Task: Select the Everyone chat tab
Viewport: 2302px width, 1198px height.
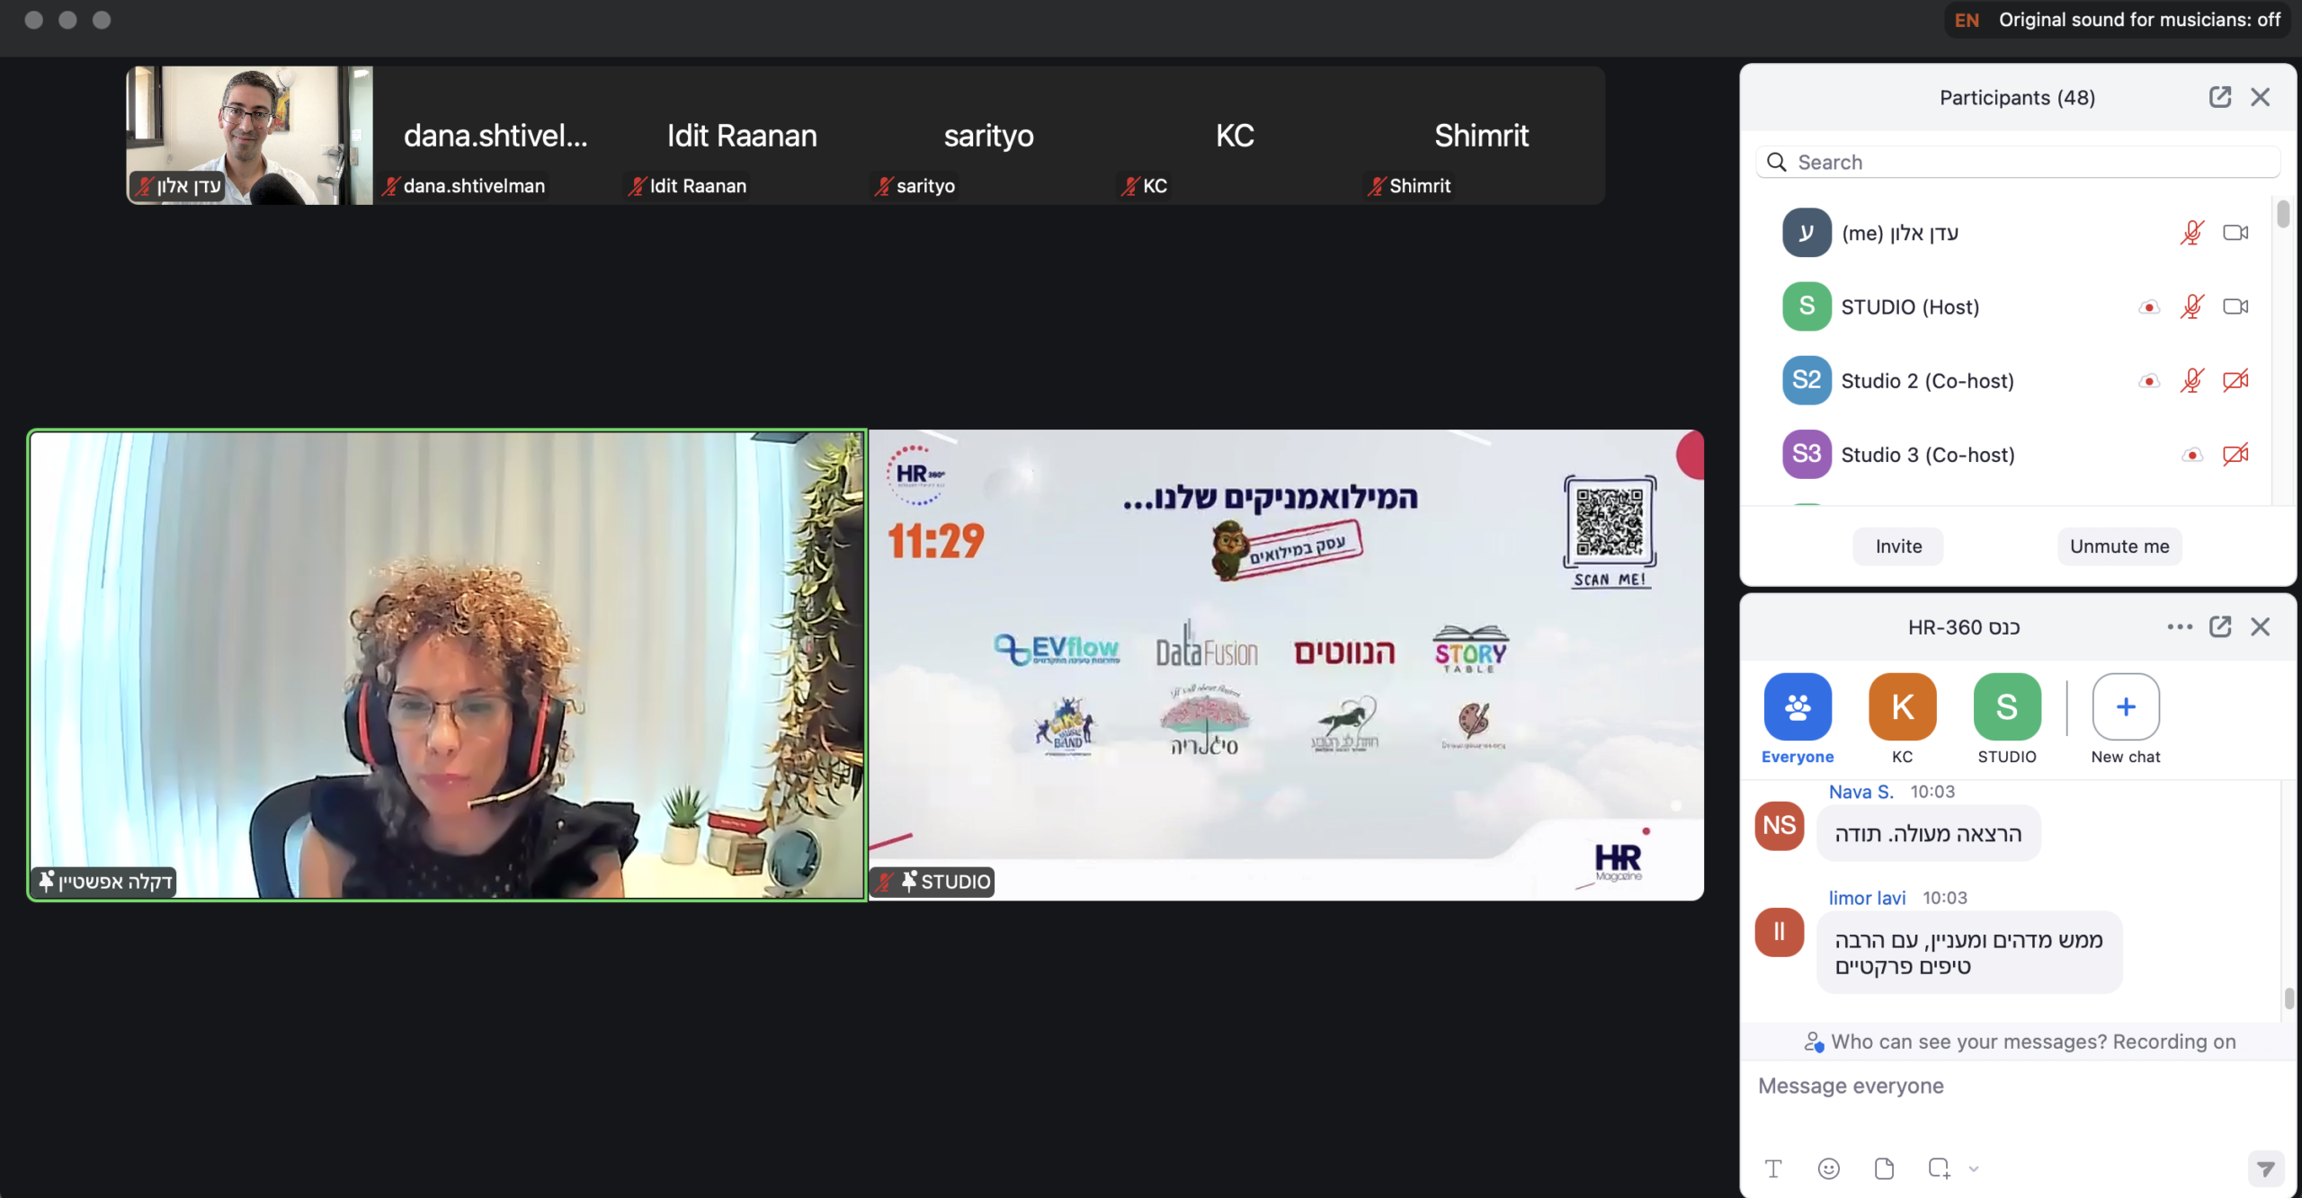Action: pos(1797,718)
